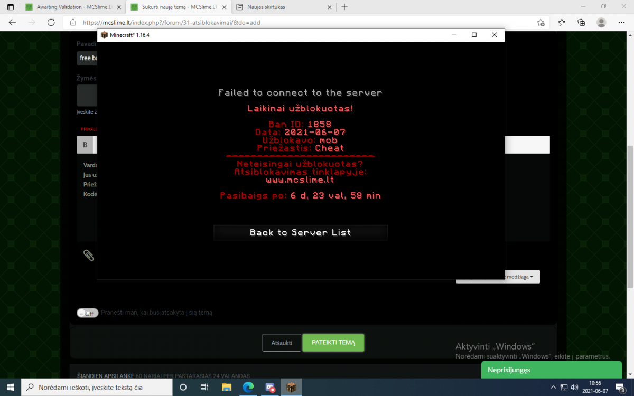
Task: Refresh the current page
Action: [x=51, y=23]
